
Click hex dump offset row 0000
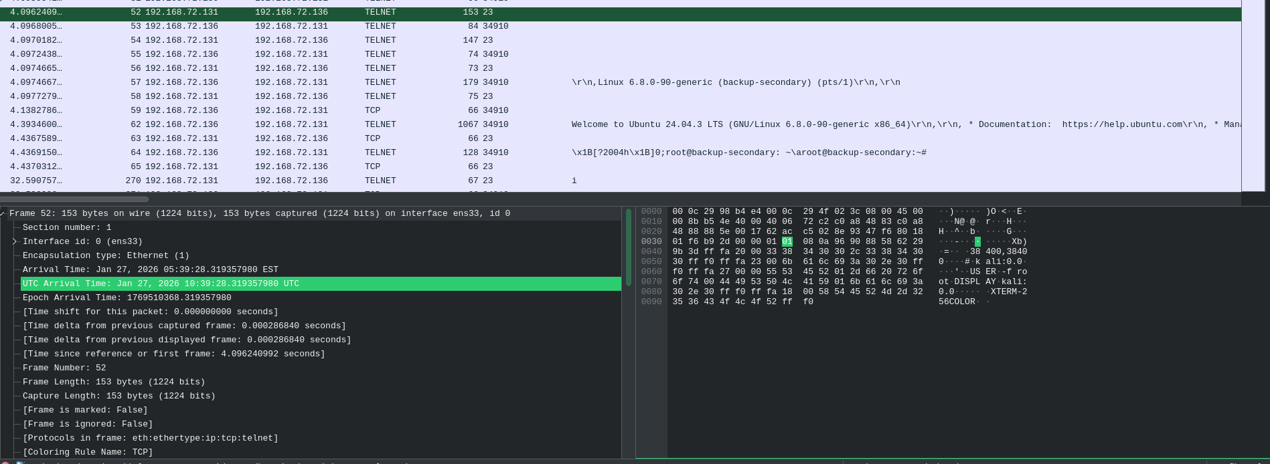click(x=651, y=211)
